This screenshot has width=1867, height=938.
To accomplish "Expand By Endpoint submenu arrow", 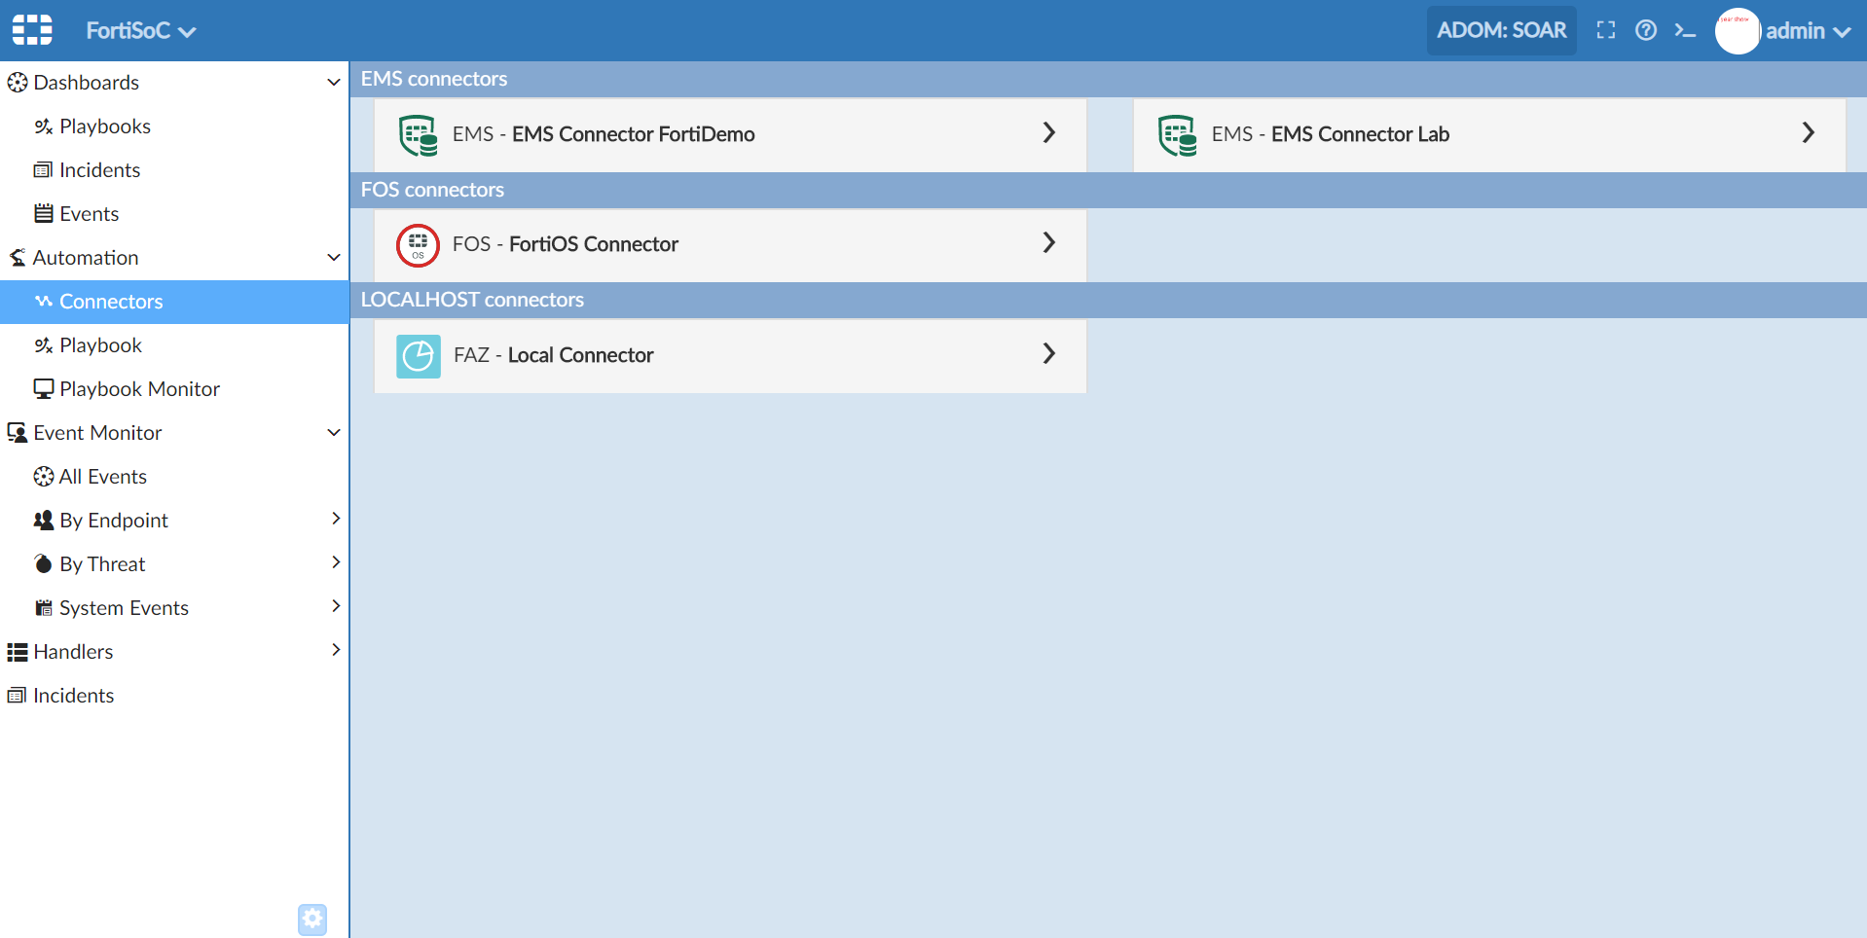I will [x=336, y=519].
